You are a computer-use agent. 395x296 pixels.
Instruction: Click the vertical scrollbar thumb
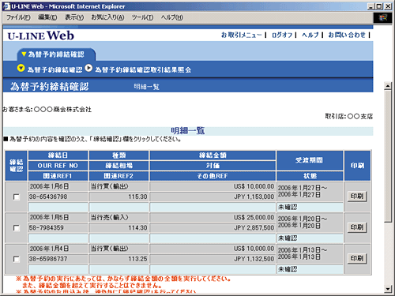(388, 156)
